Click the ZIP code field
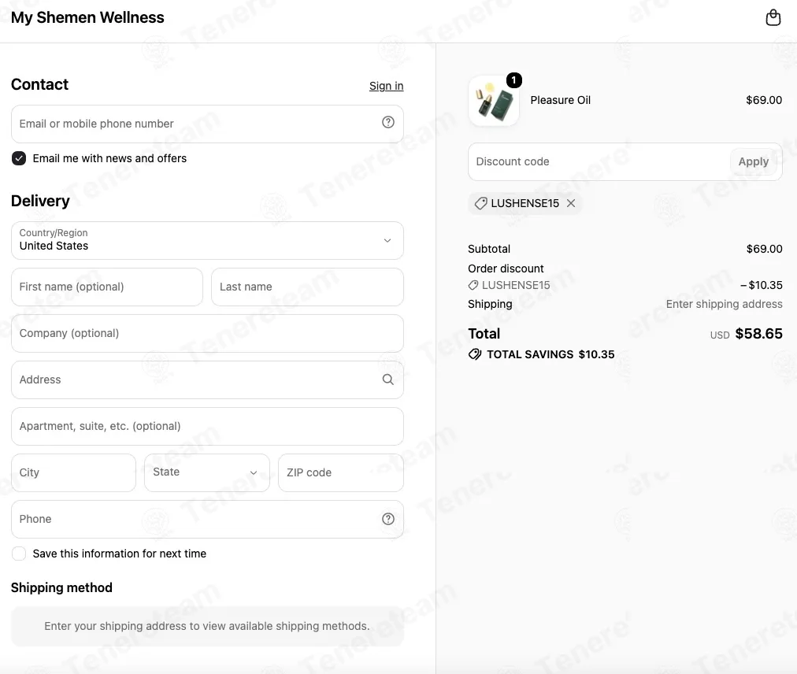The height and width of the screenshot is (674, 797). 341,472
